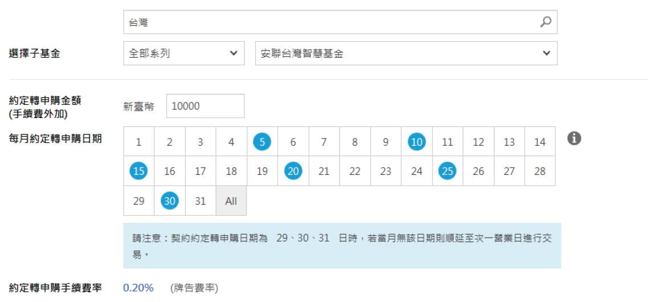The height and width of the screenshot is (302, 660).
Task: Click the info icon beside the date grid
Action: tap(574, 138)
